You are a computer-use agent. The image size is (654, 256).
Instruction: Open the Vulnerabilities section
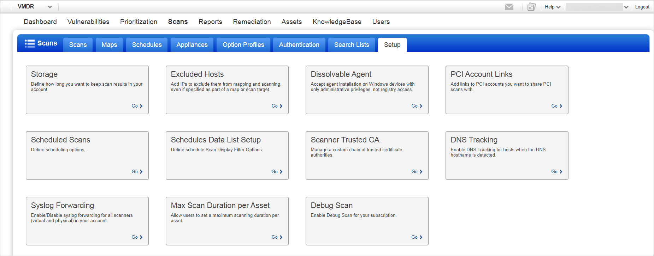tap(88, 22)
